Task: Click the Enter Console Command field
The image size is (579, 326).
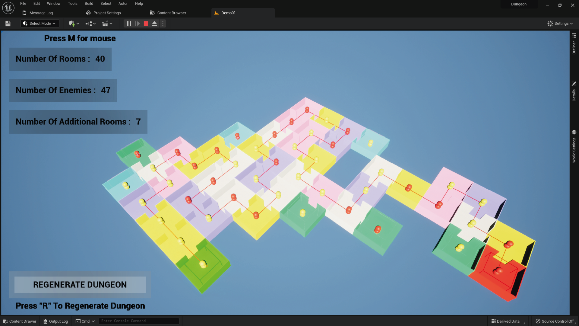Action: click(139, 321)
